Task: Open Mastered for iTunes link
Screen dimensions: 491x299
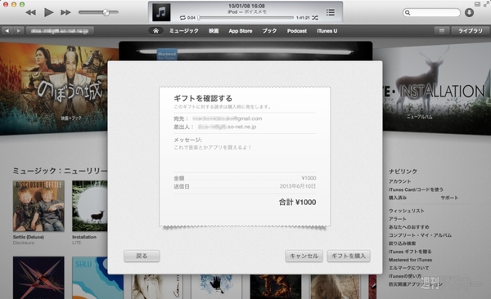Action: 410,260
